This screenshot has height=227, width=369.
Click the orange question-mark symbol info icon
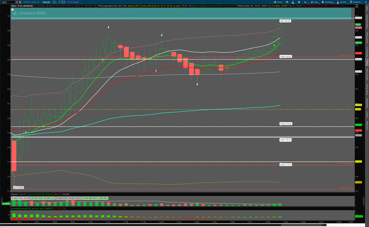[x=20, y=2]
